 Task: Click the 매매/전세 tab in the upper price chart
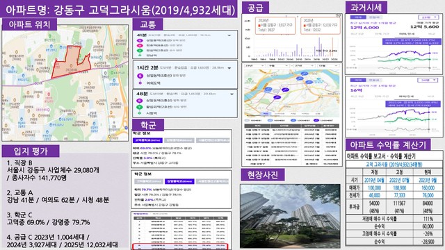click(x=406, y=34)
